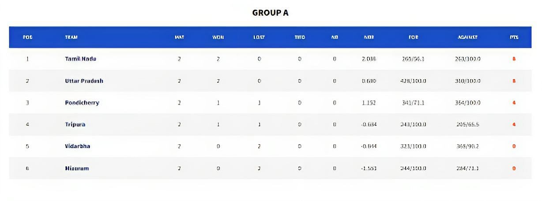Click Pondicherry's net run rate 1.152

tap(369, 103)
